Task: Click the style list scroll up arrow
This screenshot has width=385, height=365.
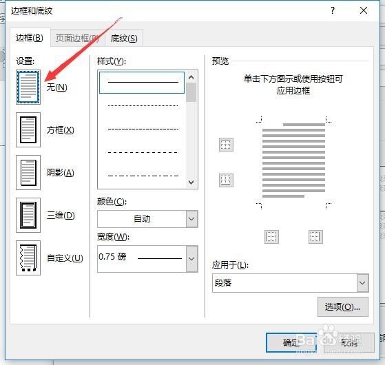Action: pyautogui.click(x=191, y=77)
